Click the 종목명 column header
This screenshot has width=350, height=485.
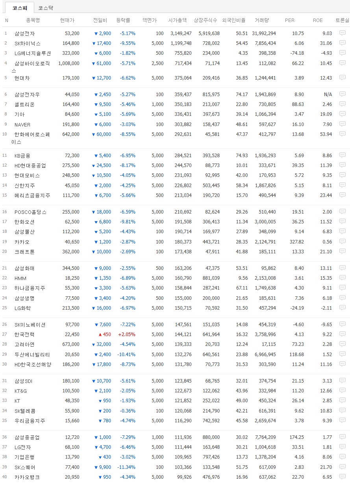(33, 20)
